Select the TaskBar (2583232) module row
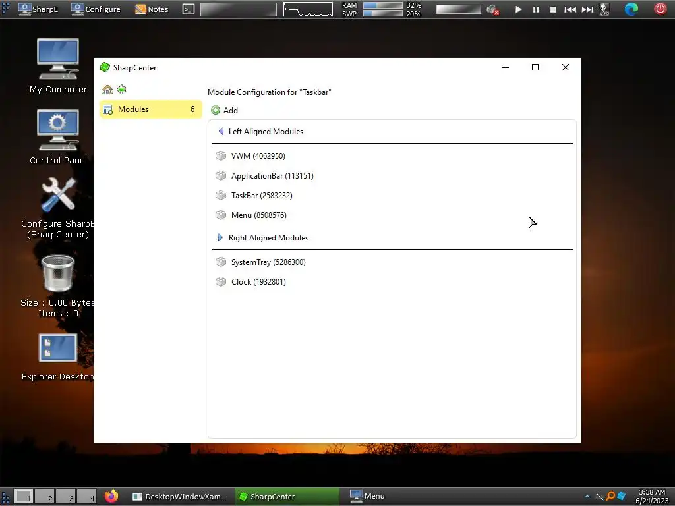The image size is (675, 506). (392, 195)
